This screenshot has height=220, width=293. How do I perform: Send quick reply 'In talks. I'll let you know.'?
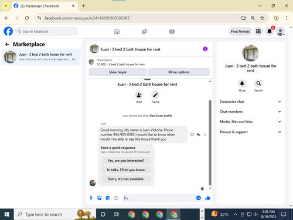click(x=126, y=170)
